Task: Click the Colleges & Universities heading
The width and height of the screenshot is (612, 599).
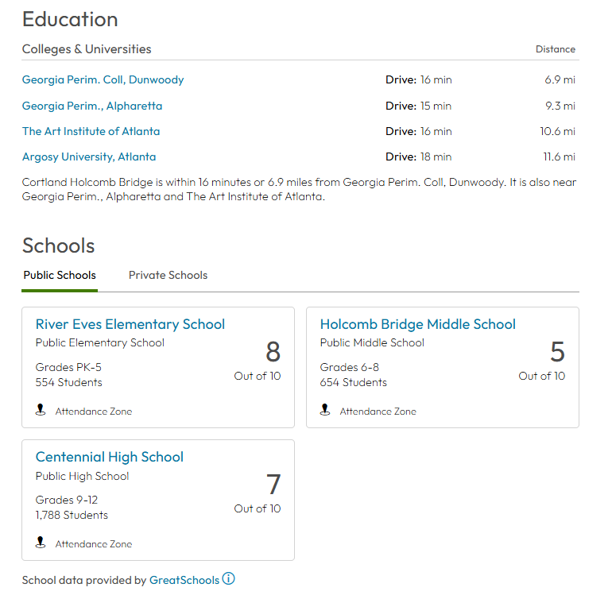Action: click(x=87, y=49)
